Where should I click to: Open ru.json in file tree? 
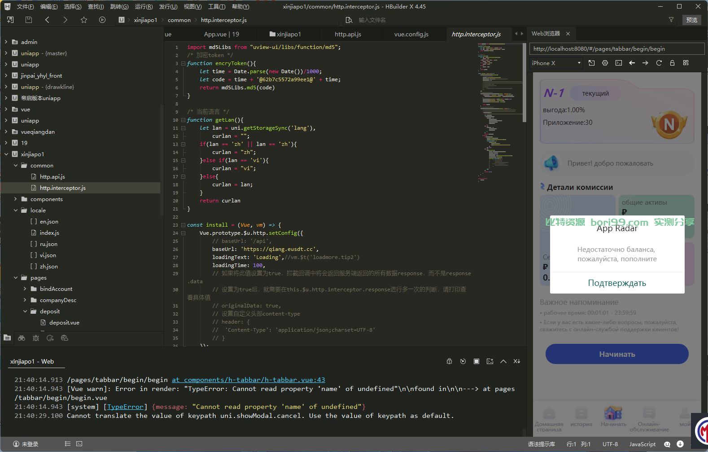coord(48,244)
